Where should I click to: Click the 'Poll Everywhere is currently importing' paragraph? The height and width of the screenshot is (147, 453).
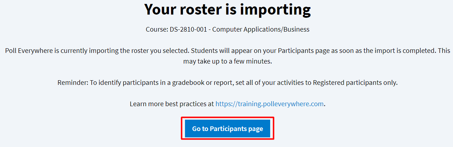[x=227, y=51]
